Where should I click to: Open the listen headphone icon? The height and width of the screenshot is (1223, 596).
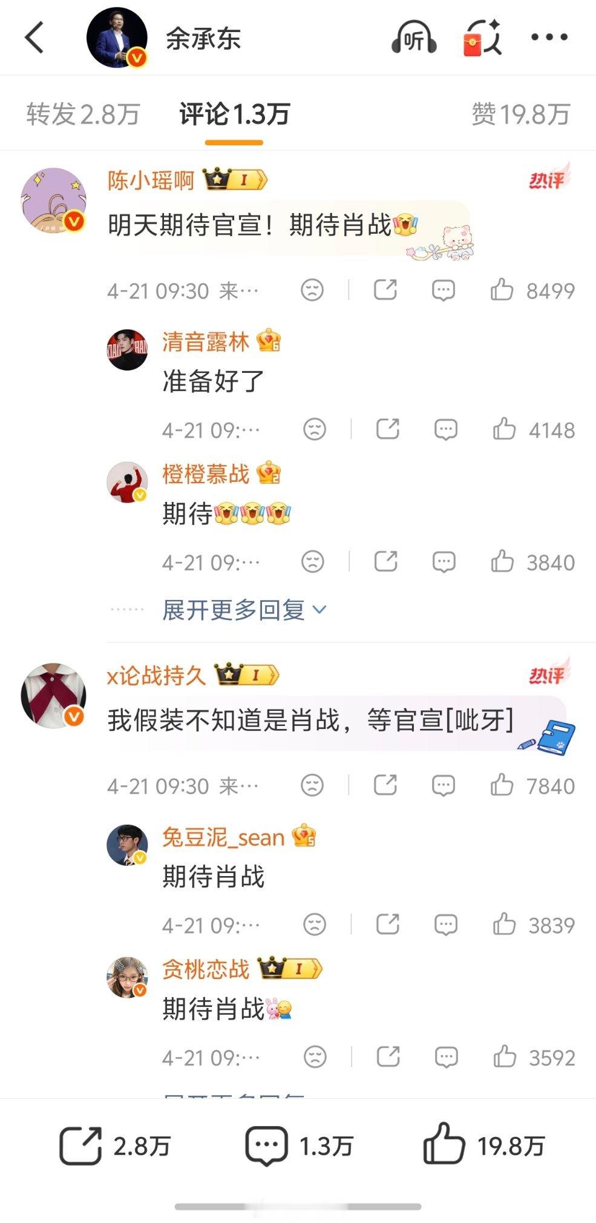(x=414, y=38)
